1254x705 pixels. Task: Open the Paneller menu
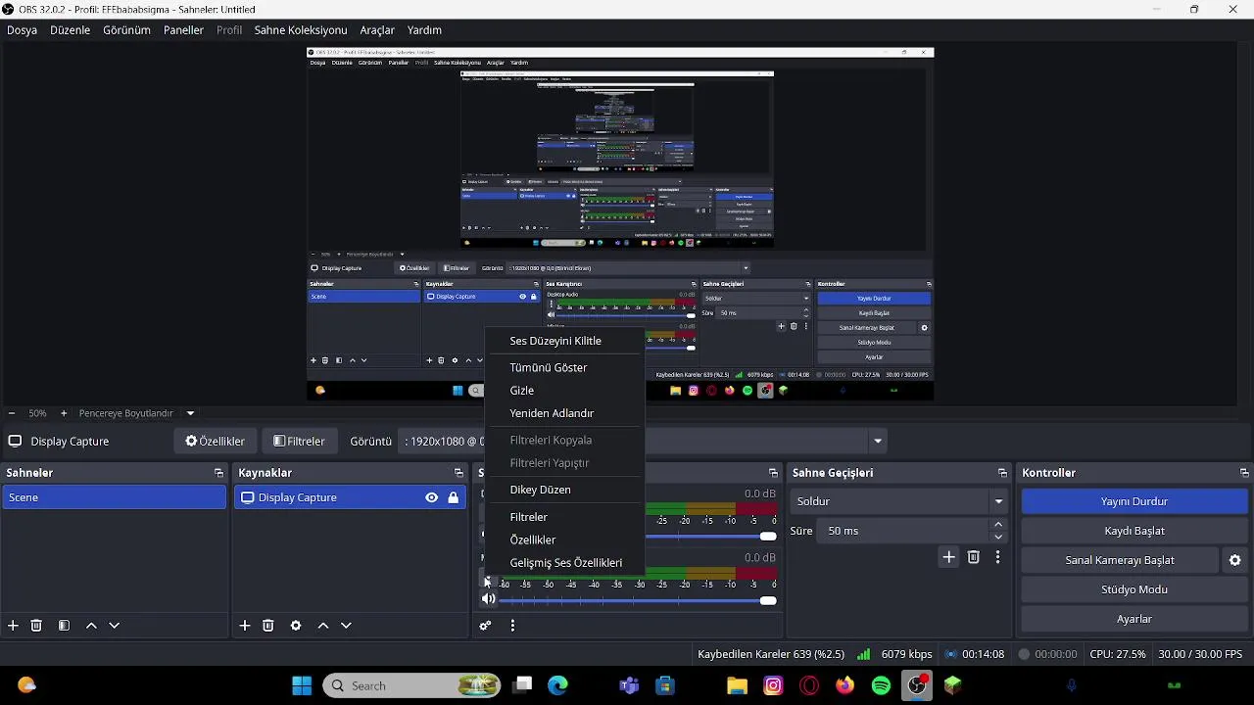coord(183,30)
